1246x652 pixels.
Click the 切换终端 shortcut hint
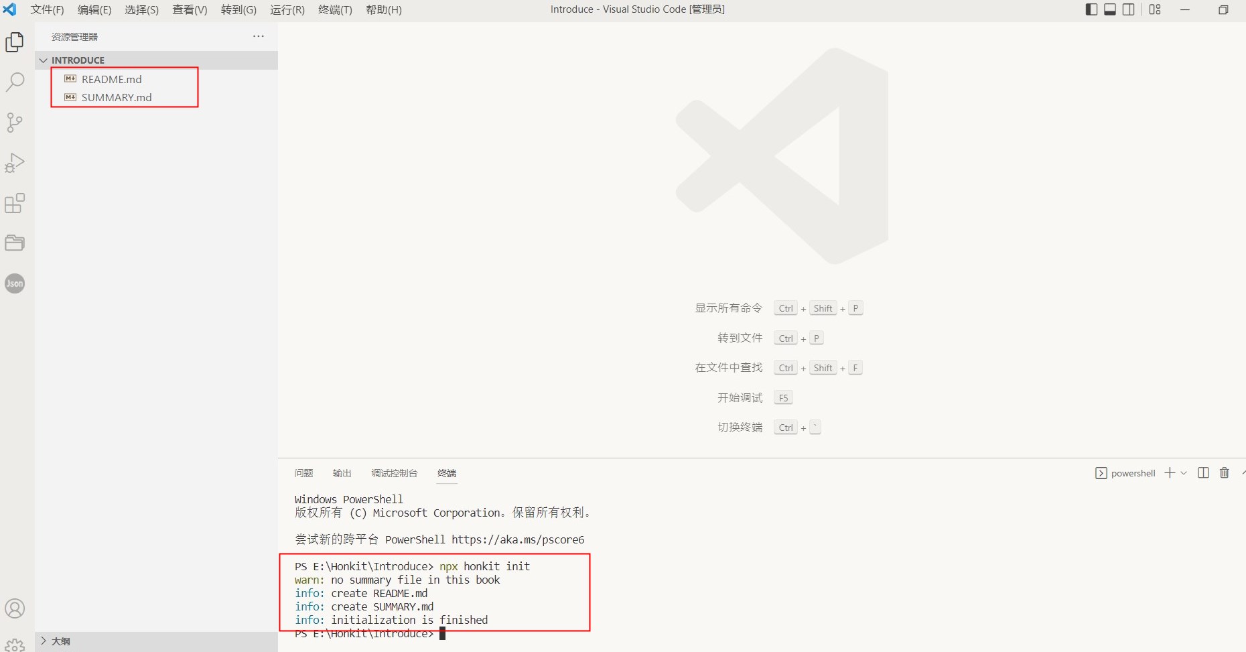(740, 427)
